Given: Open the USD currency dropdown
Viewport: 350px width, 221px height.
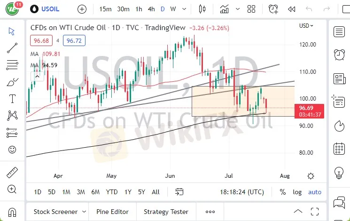Looking at the screenshot, I should click(306, 26).
